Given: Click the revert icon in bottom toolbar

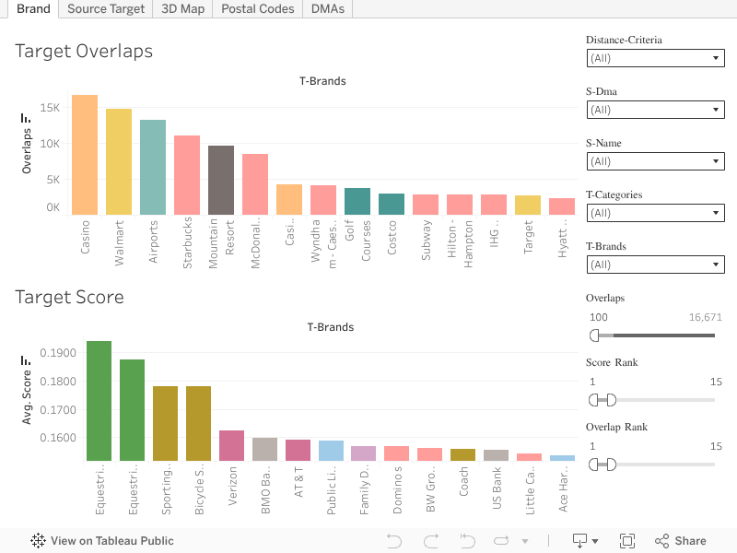Looking at the screenshot, I should coord(467,541).
